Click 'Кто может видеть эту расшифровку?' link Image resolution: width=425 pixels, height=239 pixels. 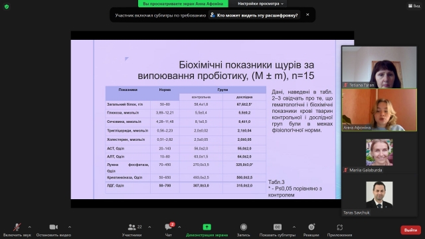tap(254, 15)
